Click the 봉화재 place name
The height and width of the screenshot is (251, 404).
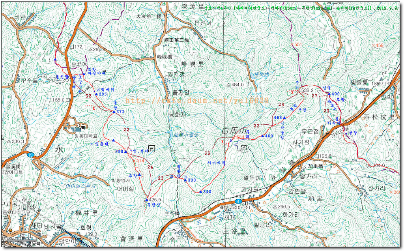click(x=177, y=114)
